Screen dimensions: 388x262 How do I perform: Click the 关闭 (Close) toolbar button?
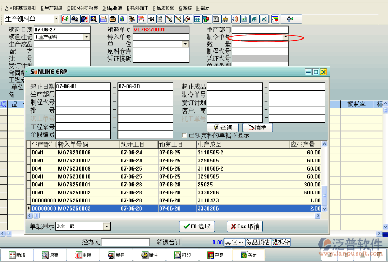[248, 255]
